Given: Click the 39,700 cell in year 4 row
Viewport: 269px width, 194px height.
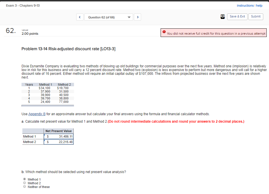Looking at the screenshot, I should pyautogui.click(x=46, y=98).
